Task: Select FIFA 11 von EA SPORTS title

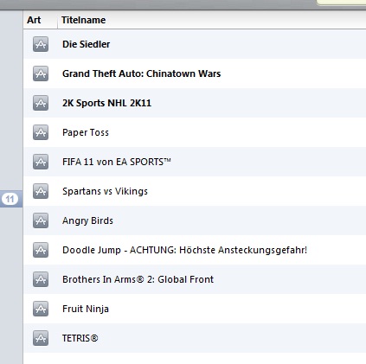Action: click(x=117, y=162)
